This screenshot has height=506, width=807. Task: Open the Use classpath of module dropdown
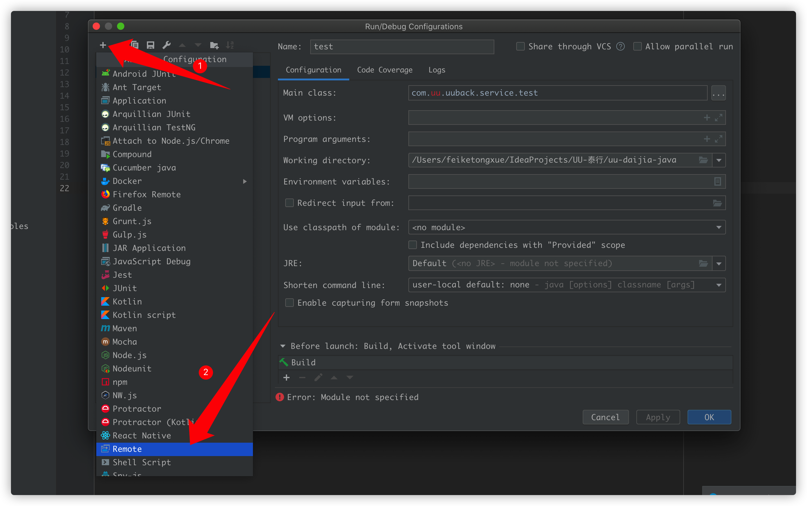point(719,227)
